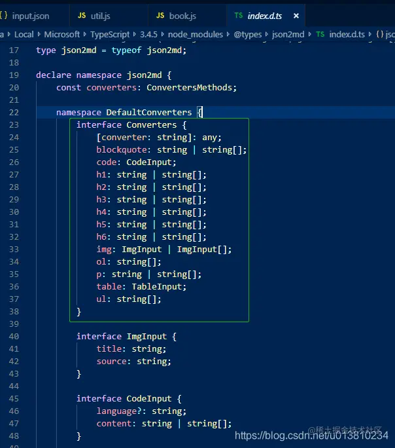Select the index.d.ts tab
Image resolution: width=395 pixels, height=448 pixels.
(264, 16)
